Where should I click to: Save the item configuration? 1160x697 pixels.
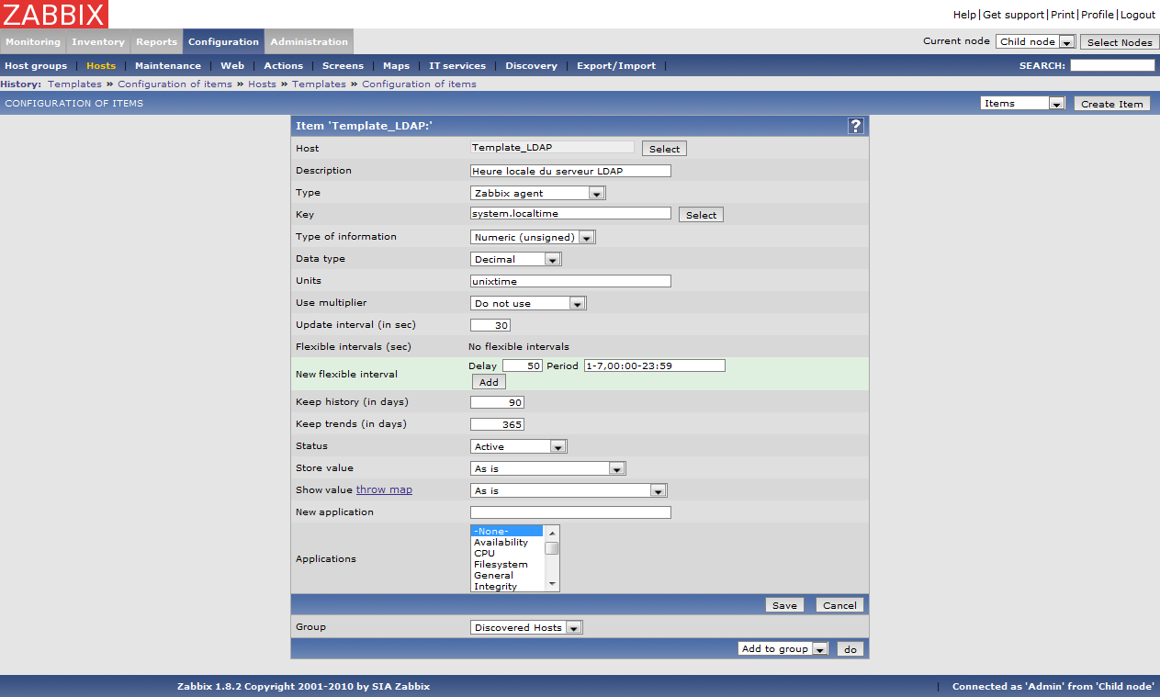coord(784,605)
